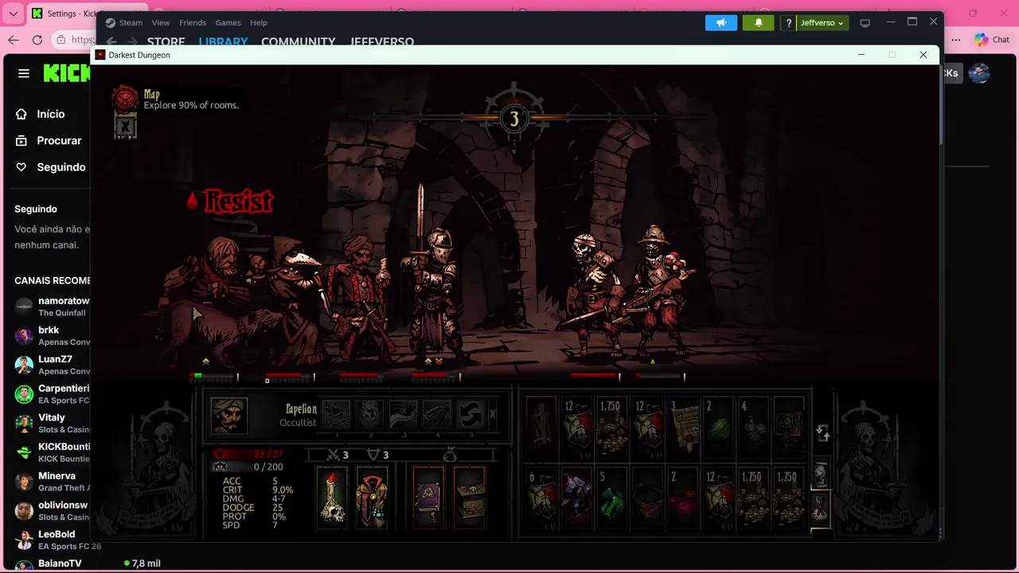
Task: Open the Friends menu in Steam
Action: [x=193, y=22]
